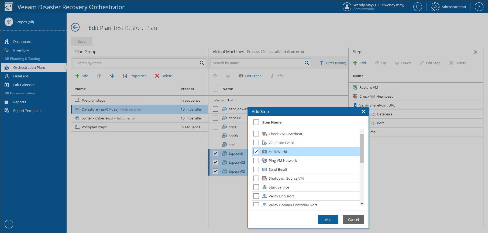Viewport: 488px width, 233px height.
Task: Open Reports in the sidebar
Action: (x=19, y=102)
